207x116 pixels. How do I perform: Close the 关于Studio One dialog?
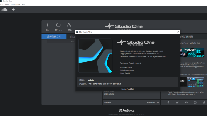coord(178,32)
